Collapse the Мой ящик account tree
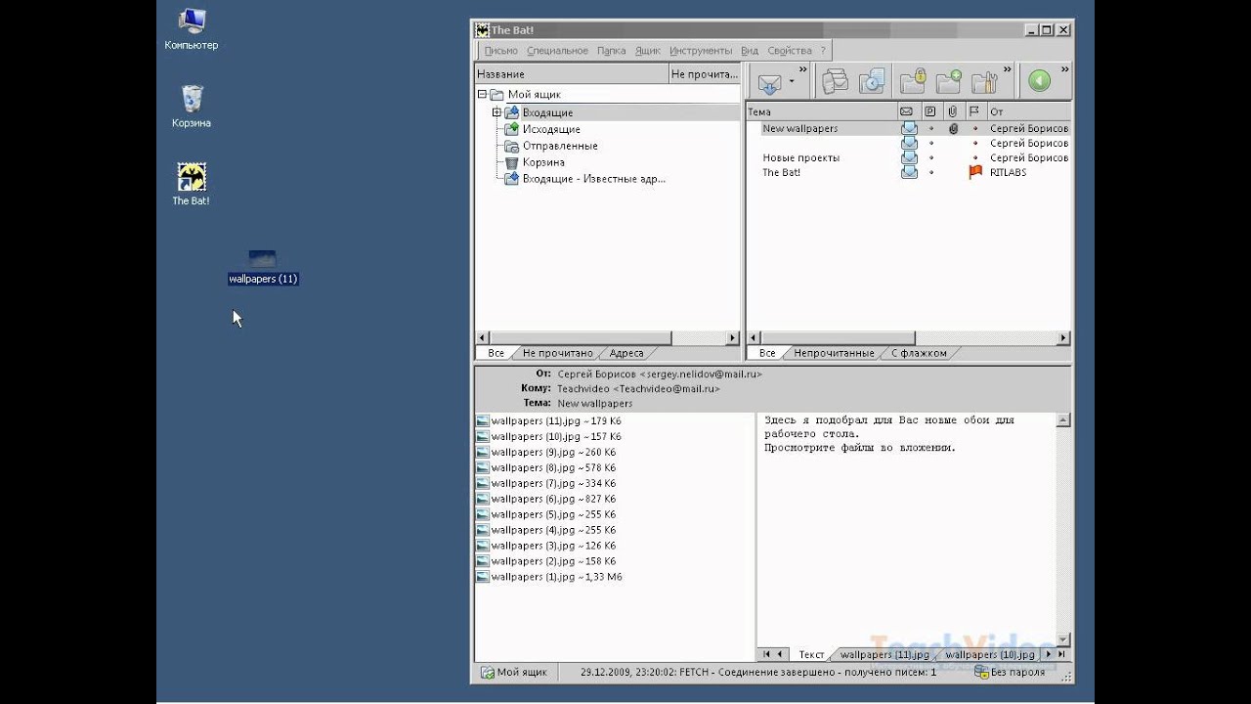 click(x=482, y=94)
